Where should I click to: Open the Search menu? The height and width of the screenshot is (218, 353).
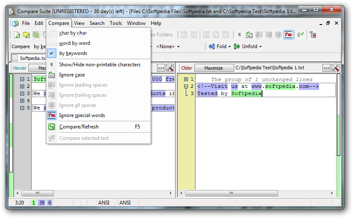[97, 23]
